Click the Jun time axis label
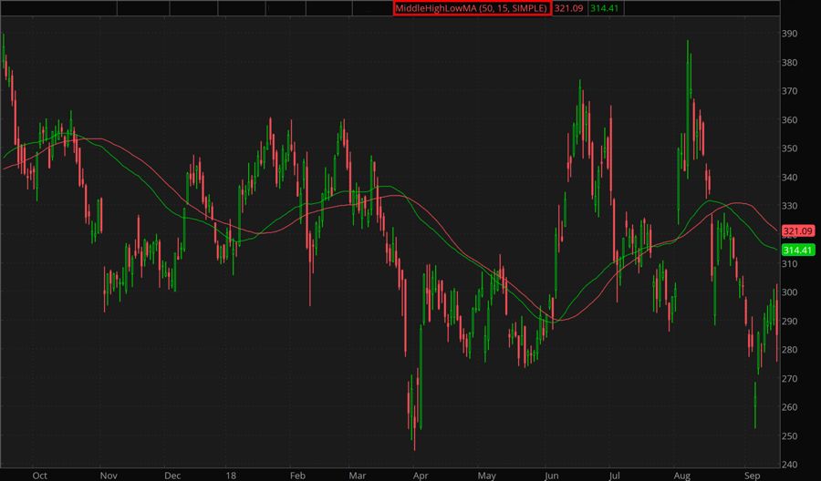The image size is (821, 481). (551, 475)
